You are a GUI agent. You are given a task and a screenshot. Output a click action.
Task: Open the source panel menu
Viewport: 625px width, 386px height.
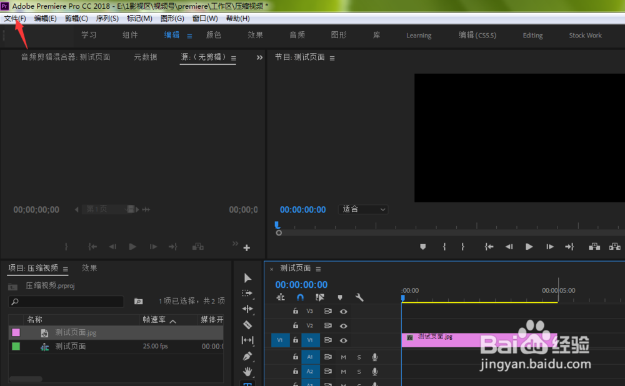234,58
